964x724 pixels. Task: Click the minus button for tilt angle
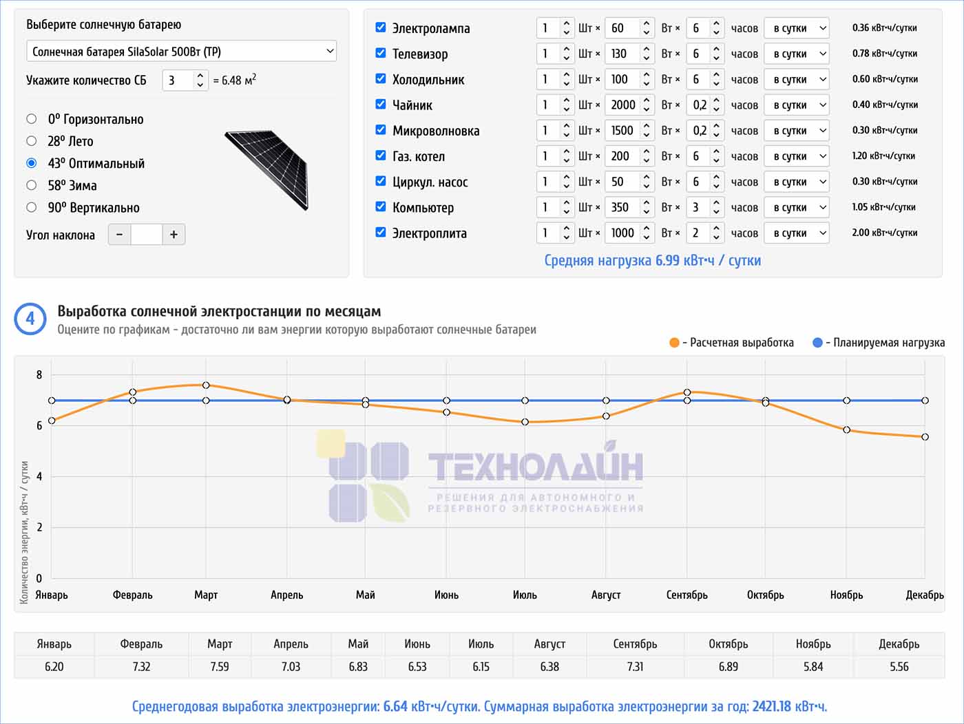coord(119,235)
